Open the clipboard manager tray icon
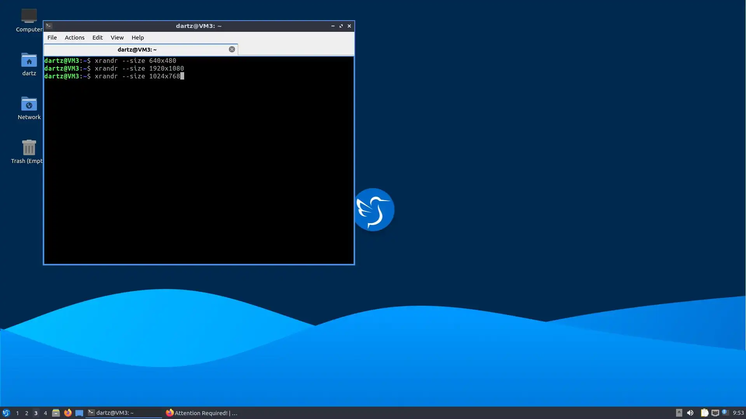 pyautogui.click(x=704, y=413)
